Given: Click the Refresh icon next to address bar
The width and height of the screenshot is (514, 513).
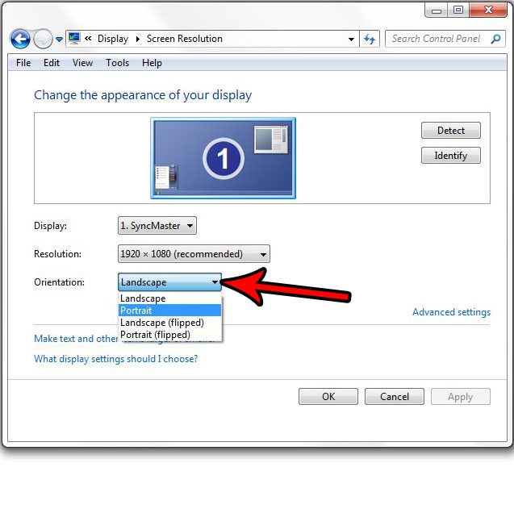Looking at the screenshot, I should (x=370, y=40).
